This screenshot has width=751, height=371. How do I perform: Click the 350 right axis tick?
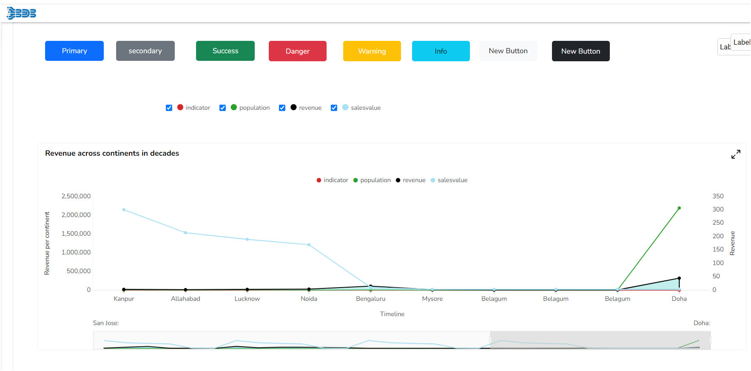(718, 196)
